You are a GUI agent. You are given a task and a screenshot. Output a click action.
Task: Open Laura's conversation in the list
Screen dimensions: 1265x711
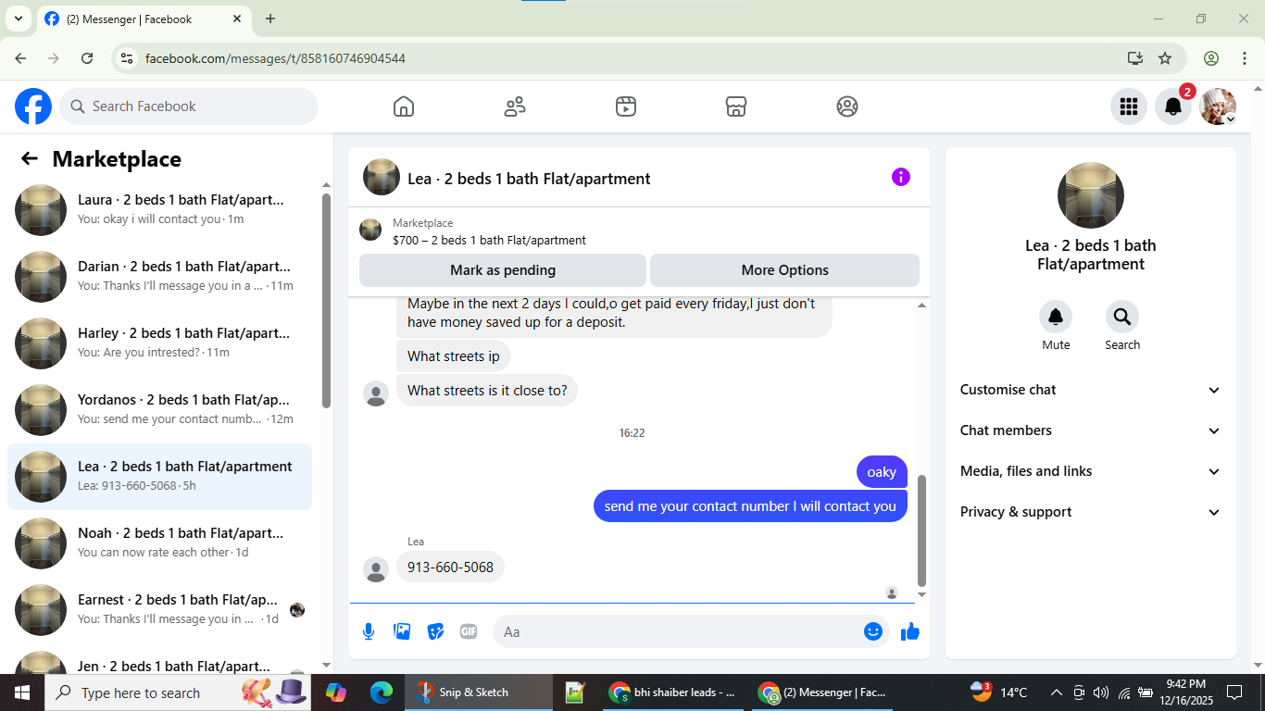click(160, 210)
